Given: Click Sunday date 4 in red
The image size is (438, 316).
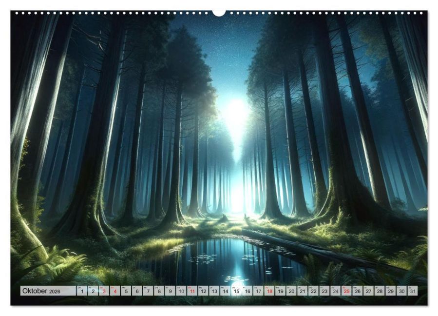Looking at the screenshot, I should (115, 291).
